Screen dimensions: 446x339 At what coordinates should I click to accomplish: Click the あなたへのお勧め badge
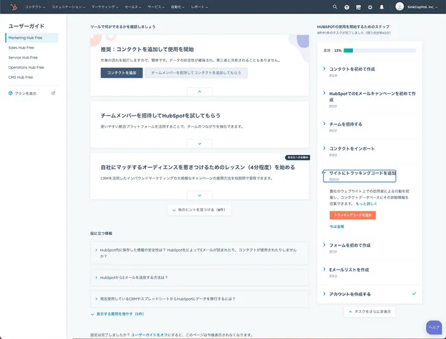[298, 158]
